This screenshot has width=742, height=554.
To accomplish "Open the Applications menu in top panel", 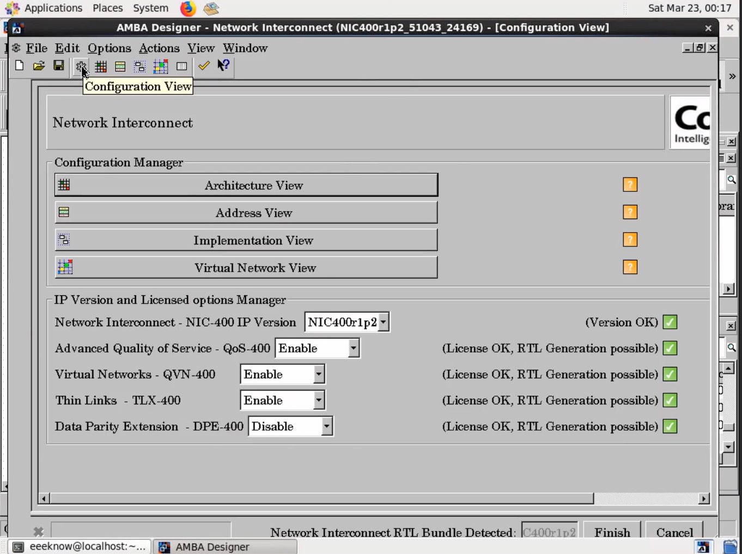I will tap(53, 8).
